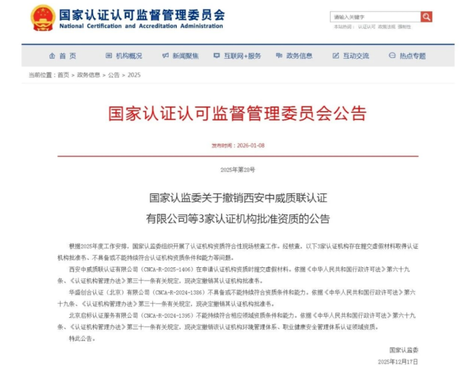
Task: Click the publish date 2026-01-08
Action: click(x=251, y=146)
